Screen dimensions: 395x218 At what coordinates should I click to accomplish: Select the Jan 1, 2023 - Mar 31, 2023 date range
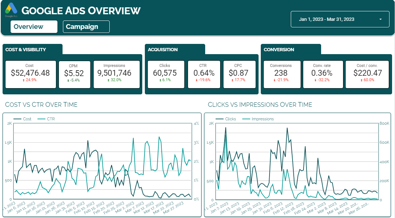click(327, 19)
